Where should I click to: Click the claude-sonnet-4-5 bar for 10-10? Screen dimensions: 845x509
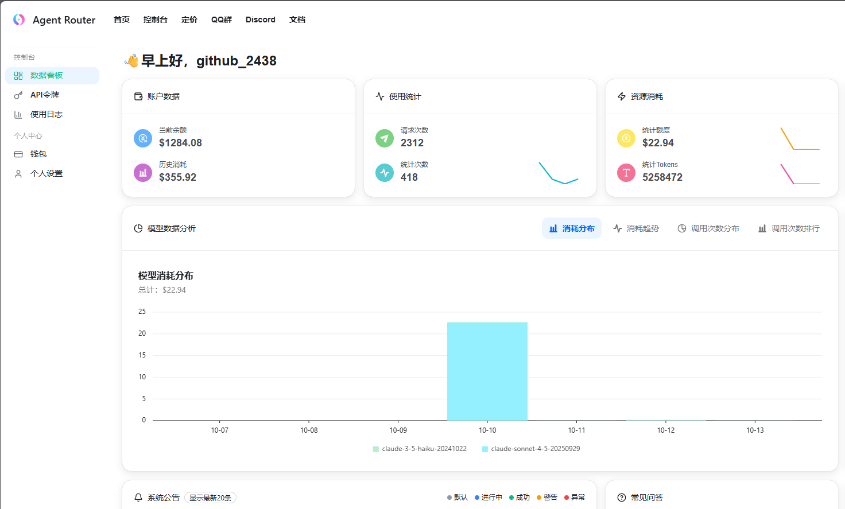click(x=487, y=371)
